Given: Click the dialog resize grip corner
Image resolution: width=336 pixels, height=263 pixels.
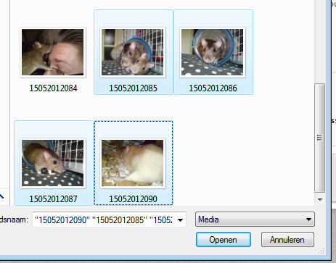Looking at the screenshot, I should click(321, 251).
